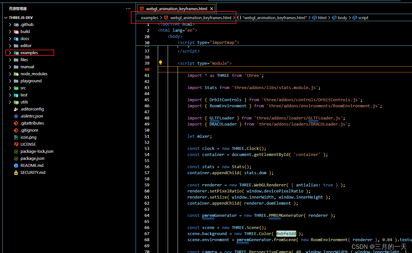Click the lightbulb code action icon
Screen dimensions: 412x253
(160, 63)
